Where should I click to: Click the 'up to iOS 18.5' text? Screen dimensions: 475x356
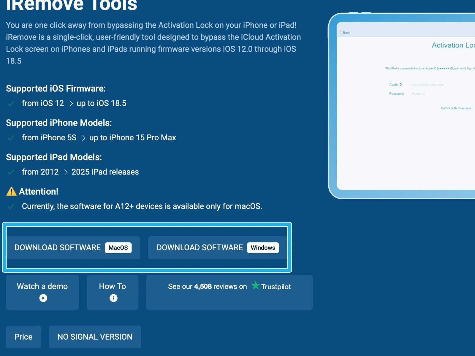click(x=102, y=103)
